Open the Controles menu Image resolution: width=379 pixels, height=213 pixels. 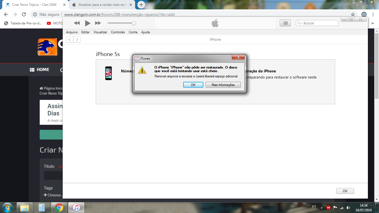click(x=118, y=32)
